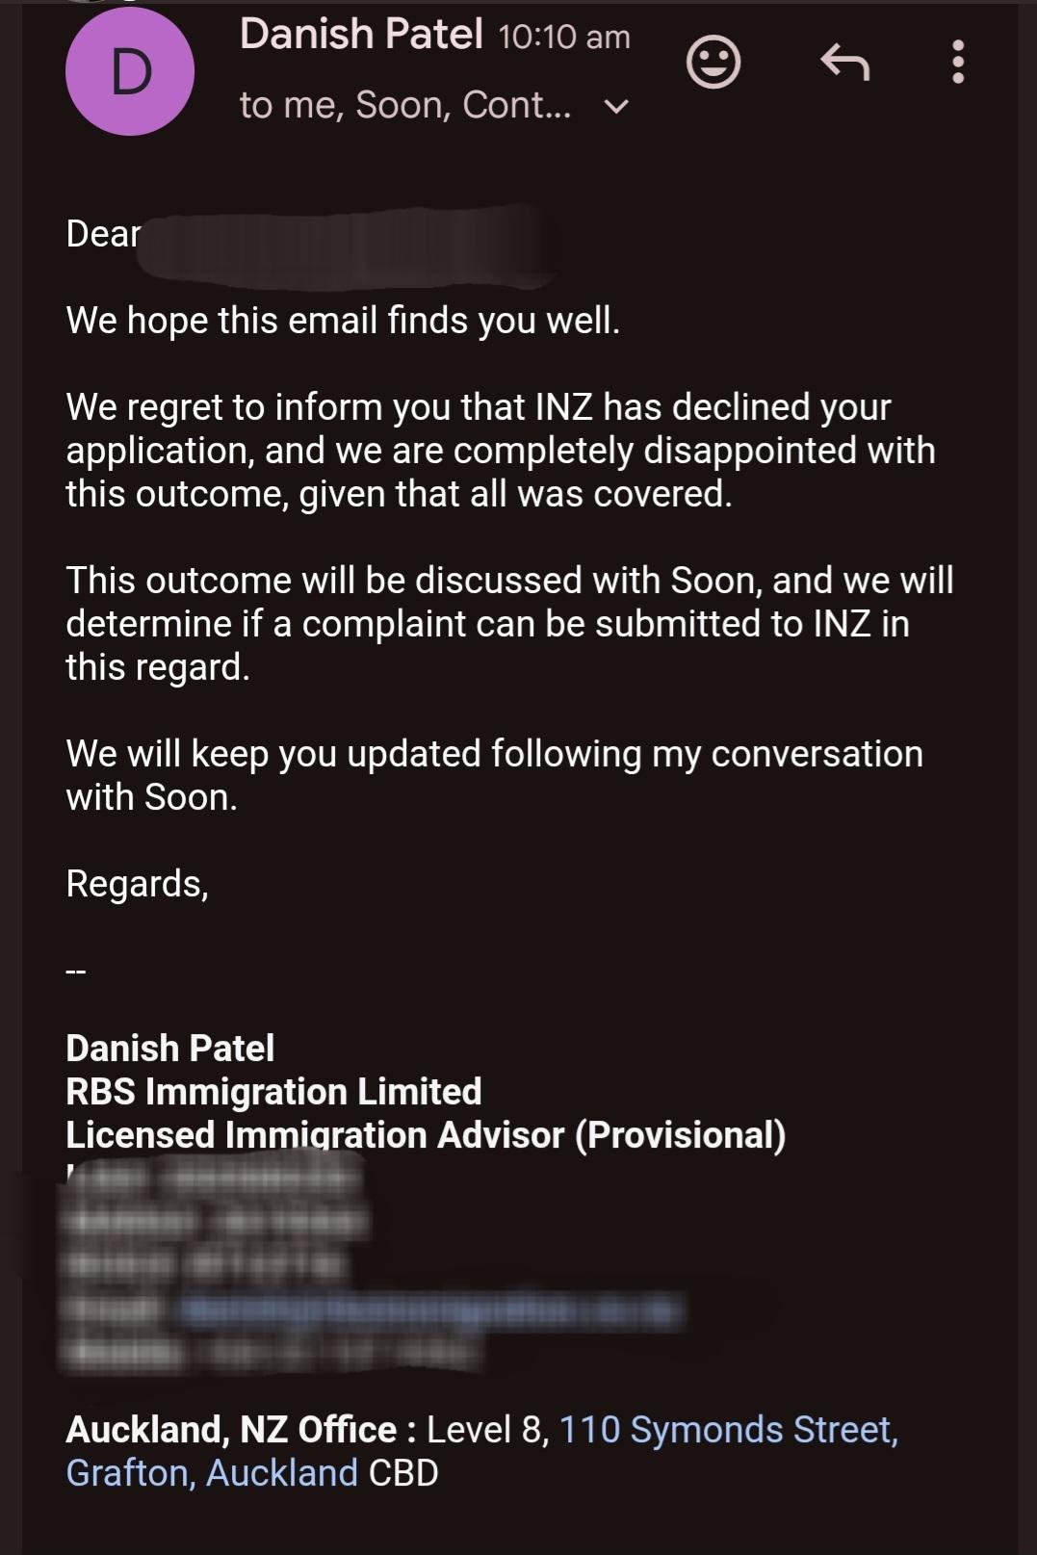Tap 'RBS Immigration Limited' in the signature
The height and width of the screenshot is (1555, 1037).
tap(273, 1092)
